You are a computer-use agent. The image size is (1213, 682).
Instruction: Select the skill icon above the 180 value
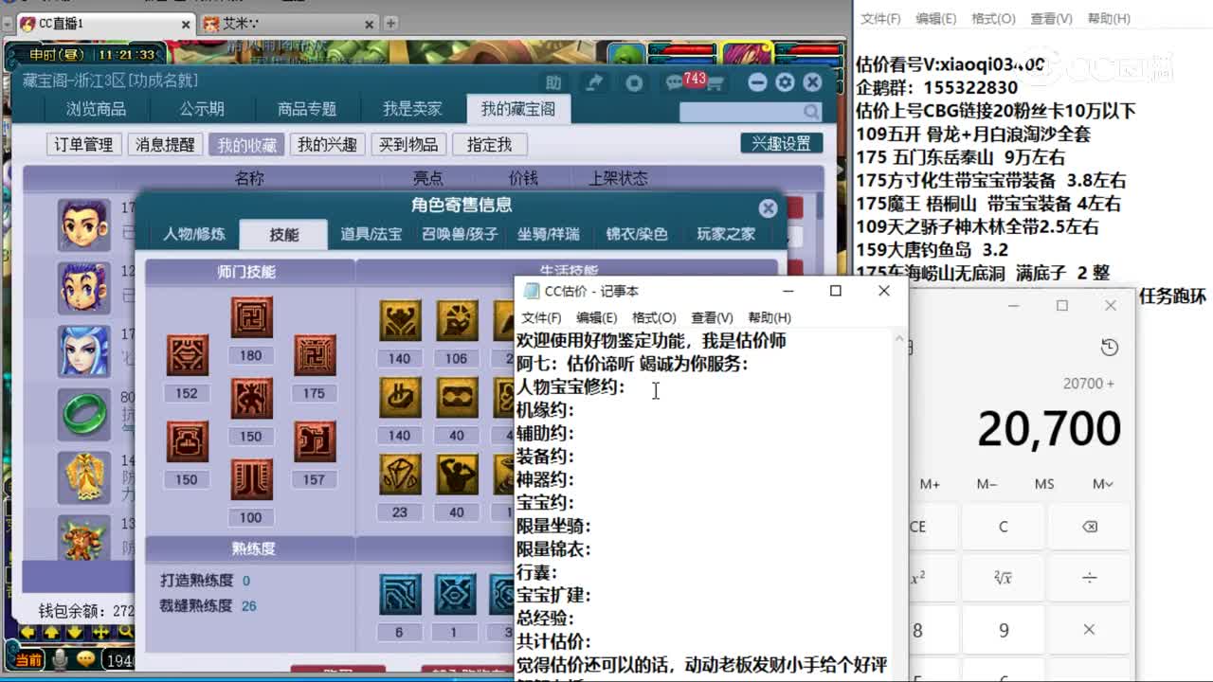tap(251, 316)
